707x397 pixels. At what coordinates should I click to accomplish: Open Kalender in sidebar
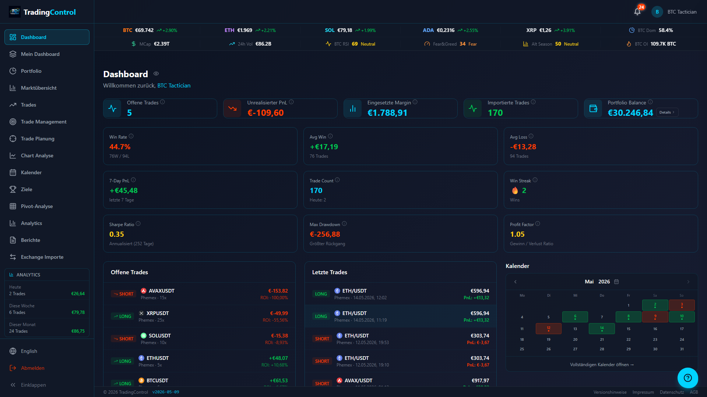pyautogui.click(x=47, y=172)
